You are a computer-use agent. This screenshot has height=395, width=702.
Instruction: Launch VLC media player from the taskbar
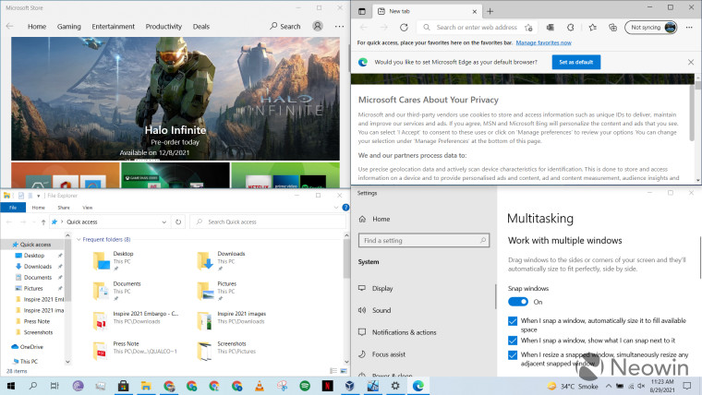pos(260,386)
